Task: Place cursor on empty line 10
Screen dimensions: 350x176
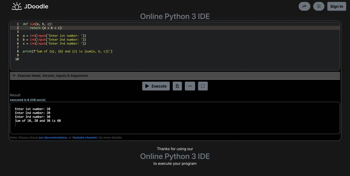Action: [x=85, y=59]
